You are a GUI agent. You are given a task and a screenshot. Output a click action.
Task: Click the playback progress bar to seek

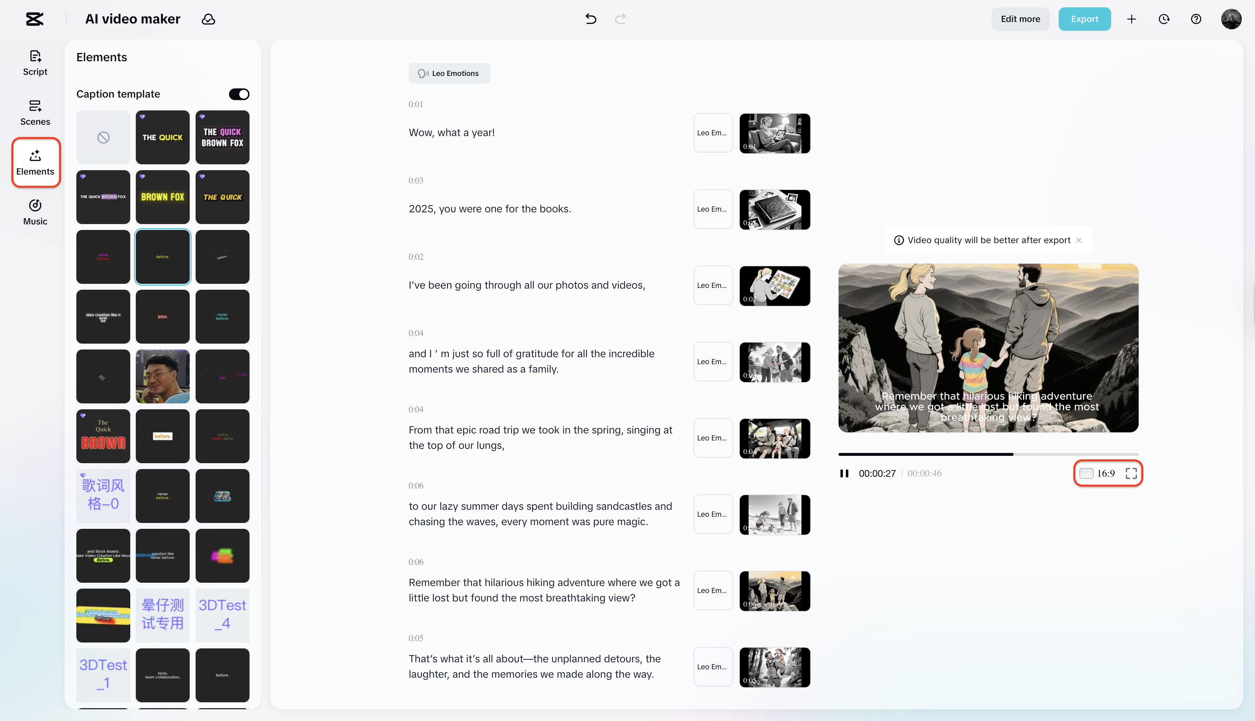pos(989,454)
